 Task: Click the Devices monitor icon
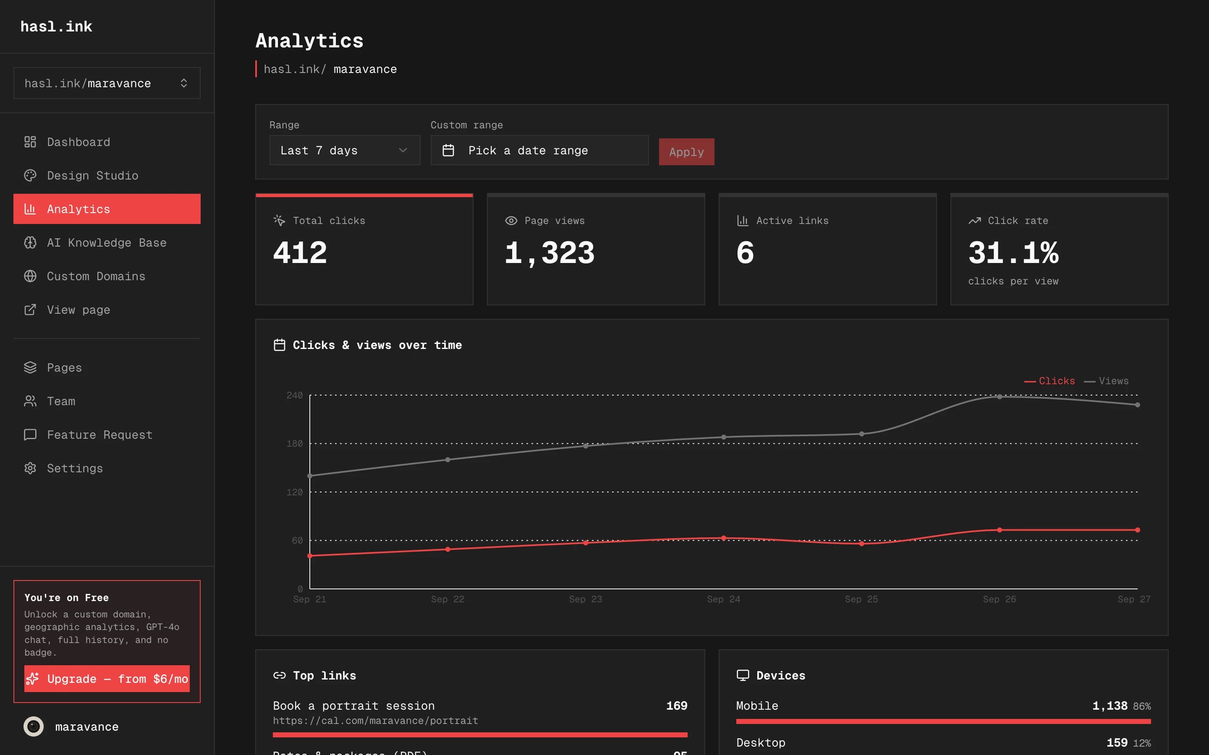coord(743,675)
